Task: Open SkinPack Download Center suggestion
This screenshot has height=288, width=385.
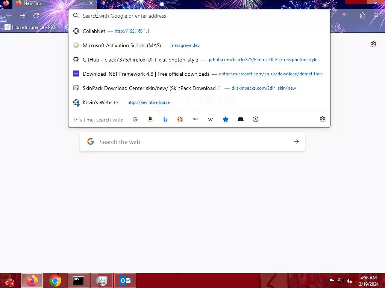Action: click(199, 88)
